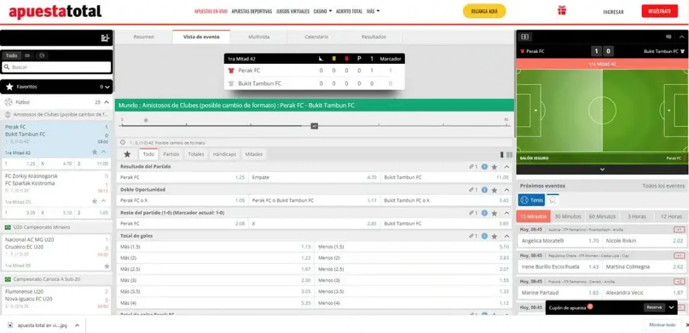689x333 pixels.
Task: Click the football icon next to Fútbol
Action: point(8,102)
